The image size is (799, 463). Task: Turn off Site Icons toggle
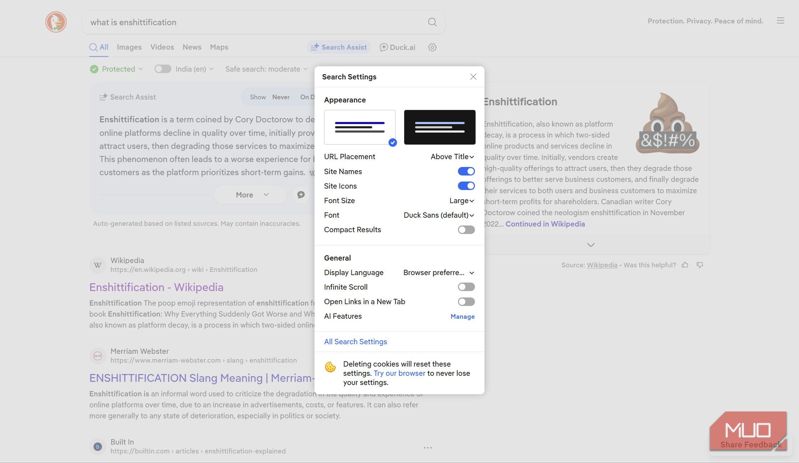(x=466, y=186)
